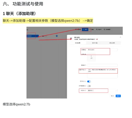This screenshot has width=132, height=118.
Task: Click the 空回复 empty response input field
Action: point(102,65)
